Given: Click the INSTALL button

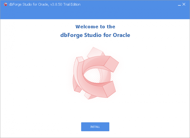Looking at the screenshot, I should (x=95, y=127).
